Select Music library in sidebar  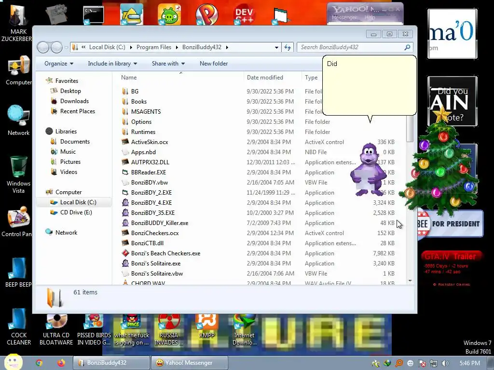click(x=68, y=152)
